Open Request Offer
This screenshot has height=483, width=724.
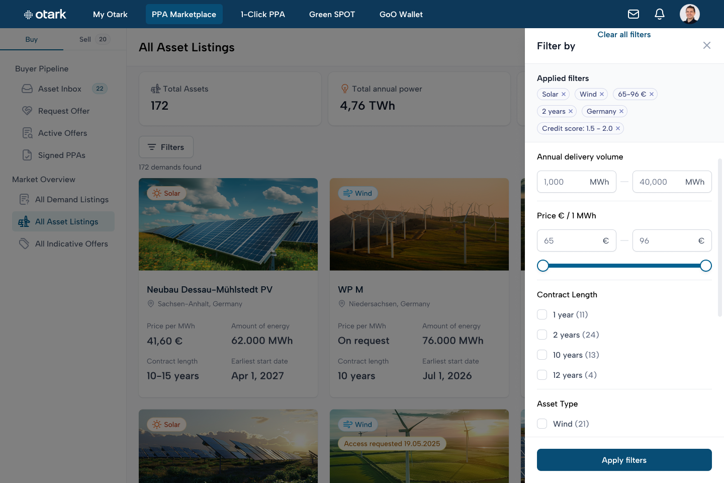64,111
